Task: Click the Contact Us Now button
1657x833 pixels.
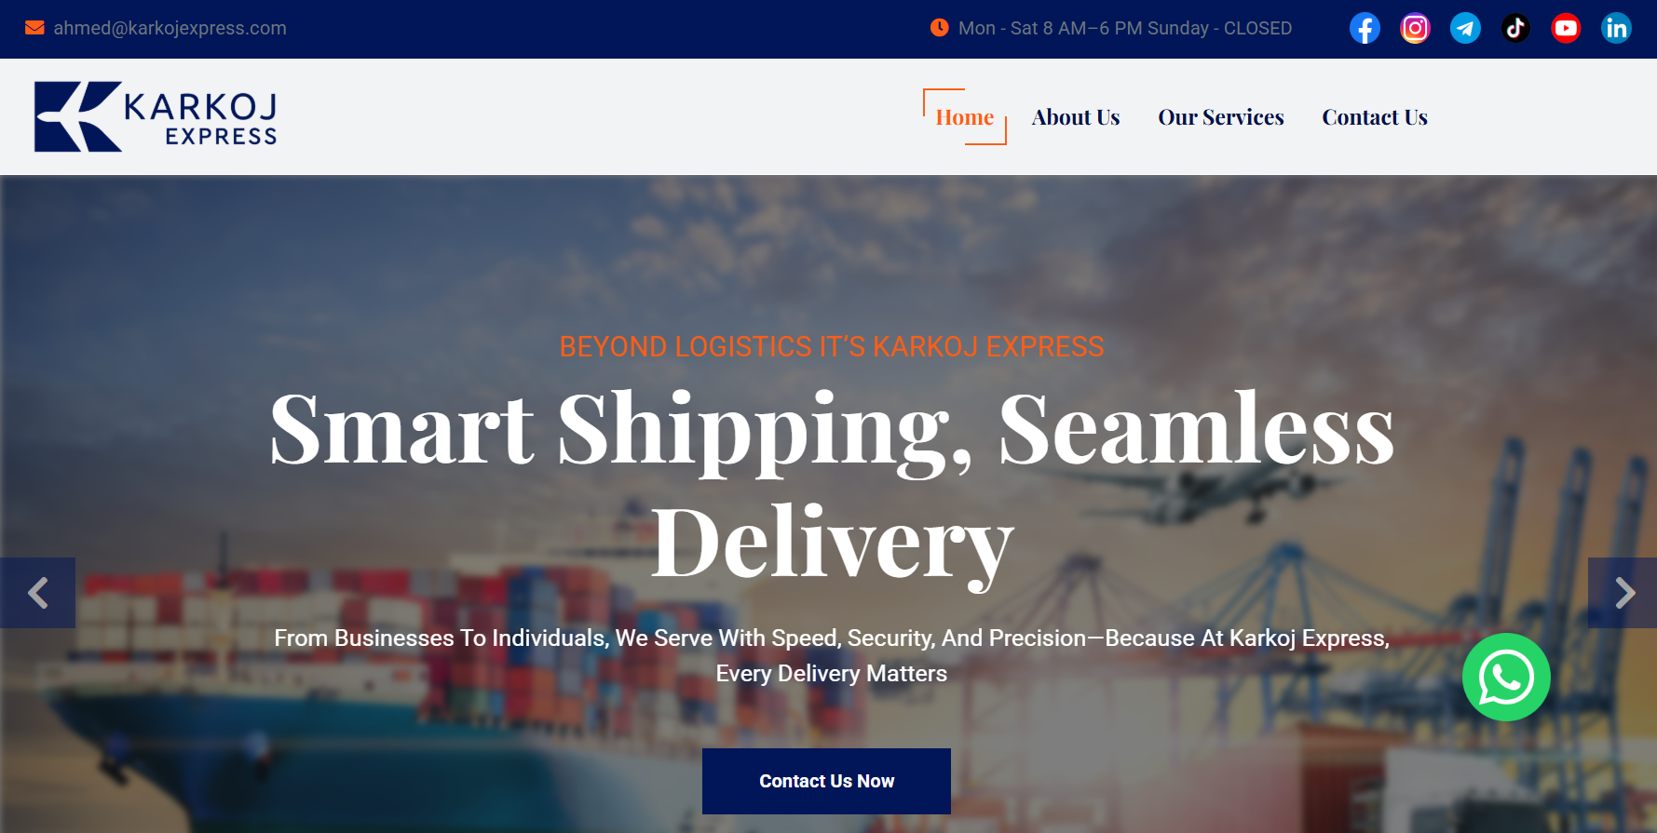Action: 826,781
